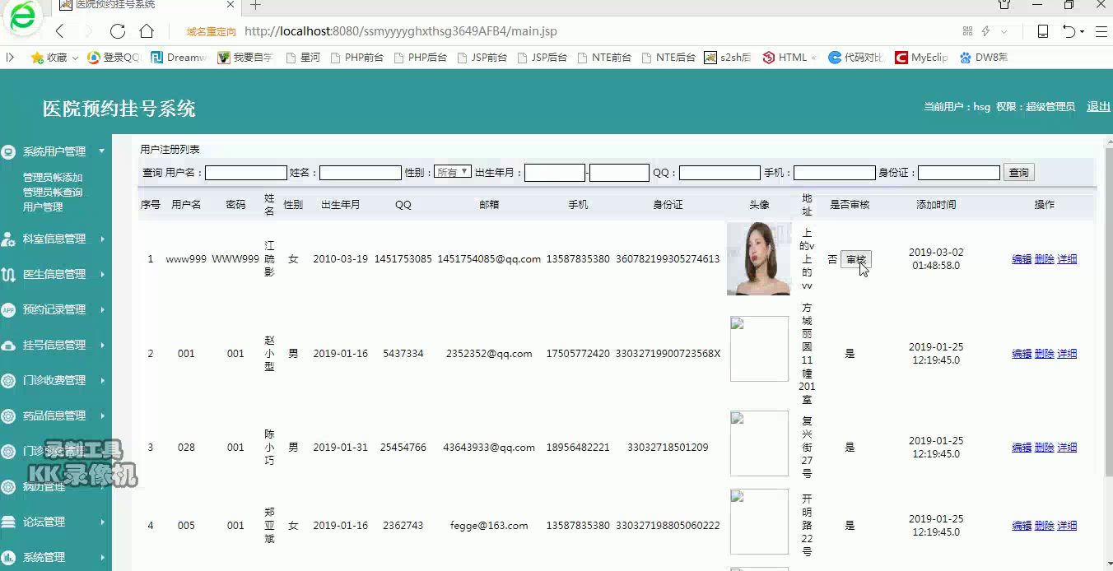Open the 我要自学 bookmark
Screen dimensions: 1113x571
click(244, 58)
